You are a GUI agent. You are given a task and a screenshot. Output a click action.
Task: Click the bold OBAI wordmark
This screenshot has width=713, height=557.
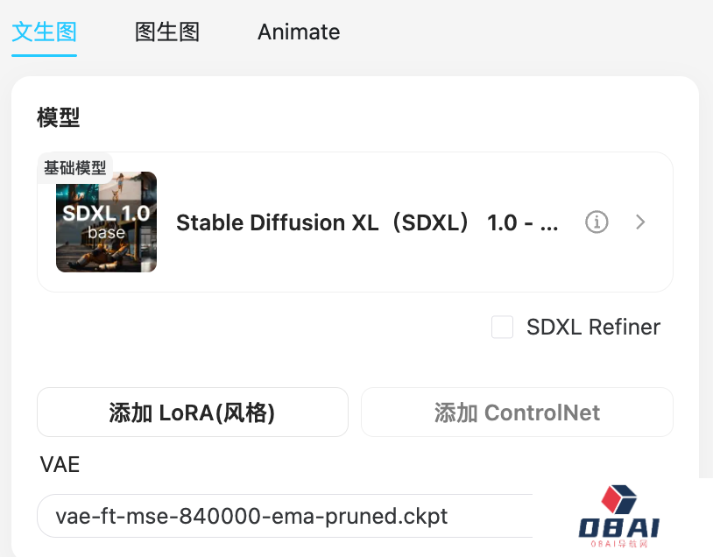coord(619,527)
